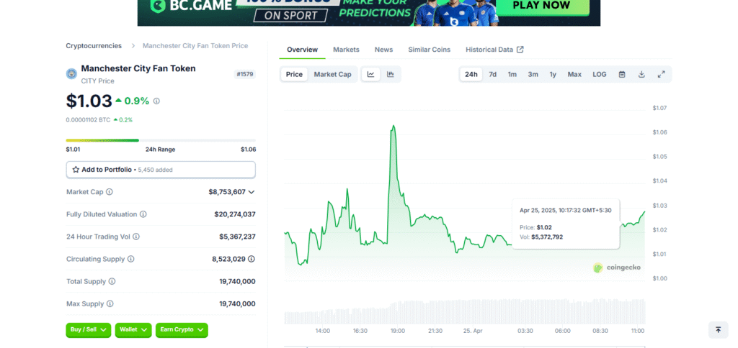Switch to candlestick chart view icon

[390, 74]
